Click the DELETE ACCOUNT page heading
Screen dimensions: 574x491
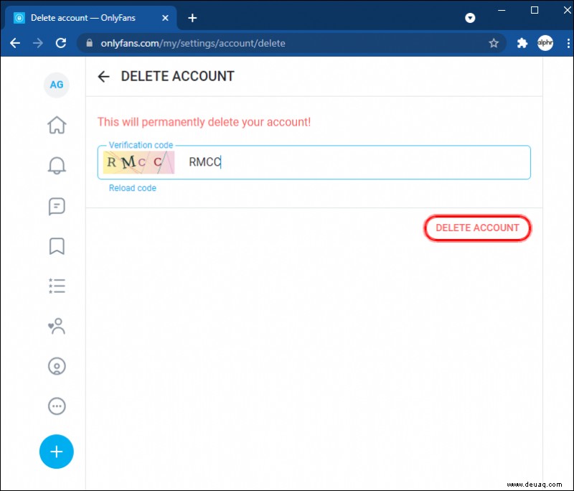pyautogui.click(x=177, y=76)
